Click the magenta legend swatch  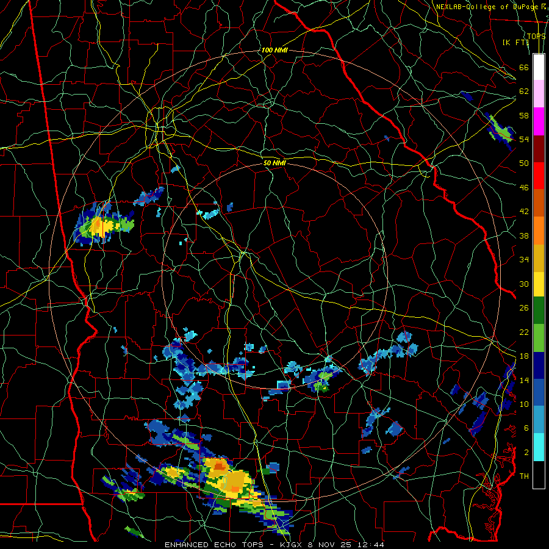coord(539,121)
